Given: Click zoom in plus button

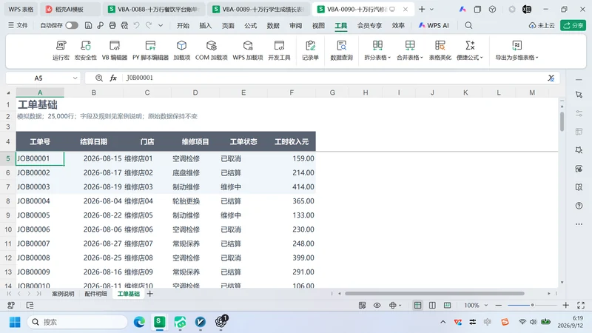Looking at the screenshot, I should 565,305.
